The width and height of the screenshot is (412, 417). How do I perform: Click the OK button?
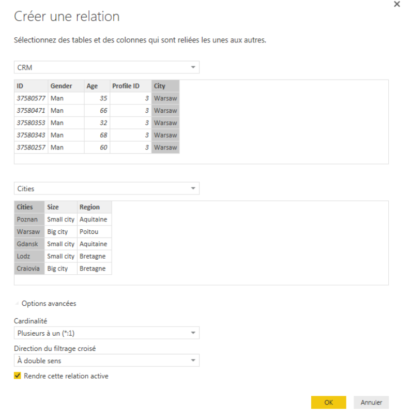click(328, 402)
